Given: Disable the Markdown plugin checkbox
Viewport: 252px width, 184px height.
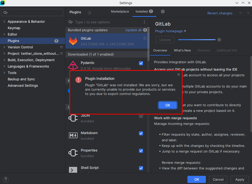Looking at the screenshot, I should (x=141, y=134).
